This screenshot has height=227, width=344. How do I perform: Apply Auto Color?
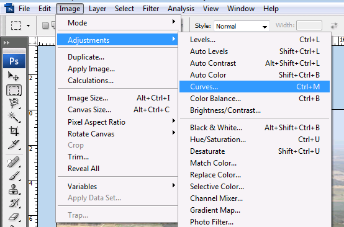pyautogui.click(x=255, y=75)
